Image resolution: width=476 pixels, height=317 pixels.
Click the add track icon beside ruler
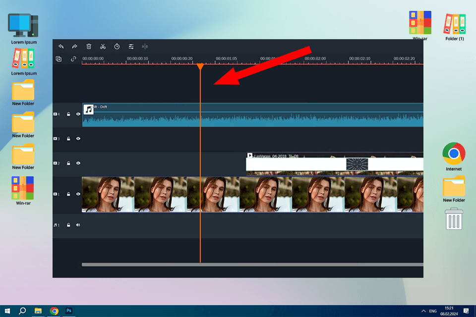coord(59,59)
